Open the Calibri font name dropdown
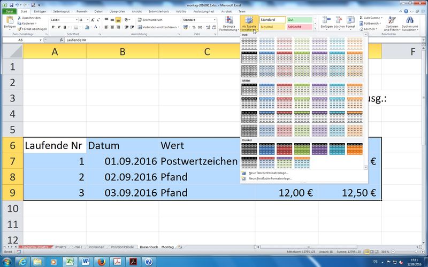428x267 pixels. click(77, 20)
